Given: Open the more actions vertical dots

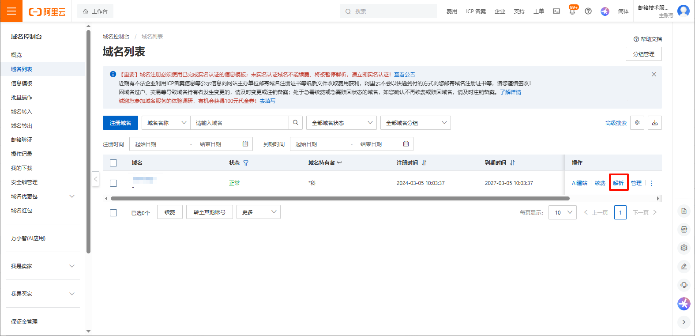Looking at the screenshot, I should (x=652, y=183).
